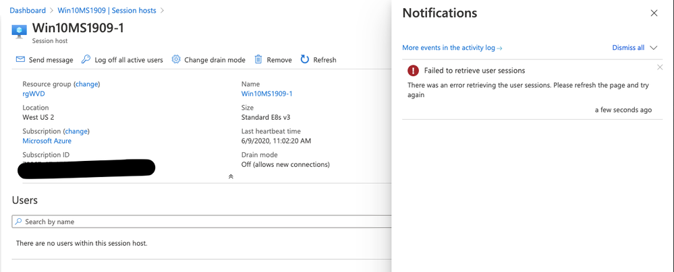
Task: Click the Dismiss all link
Action: [628, 48]
